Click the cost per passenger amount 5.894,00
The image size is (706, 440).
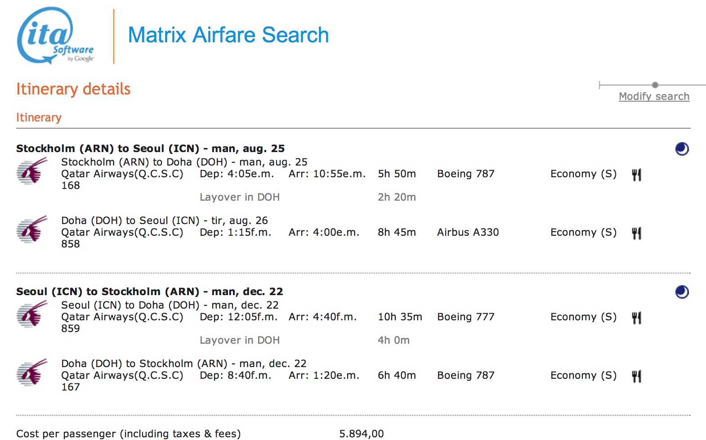[x=361, y=434]
